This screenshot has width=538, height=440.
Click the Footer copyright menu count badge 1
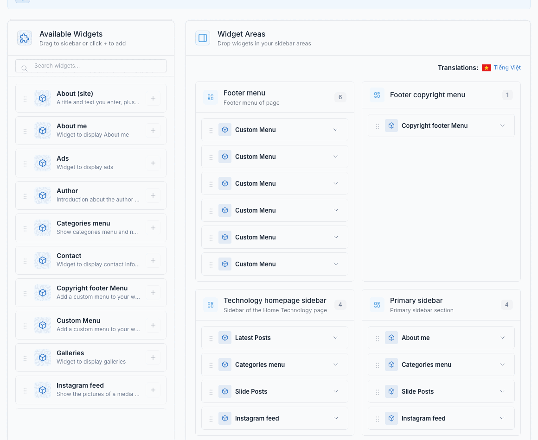pyautogui.click(x=507, y=95)
